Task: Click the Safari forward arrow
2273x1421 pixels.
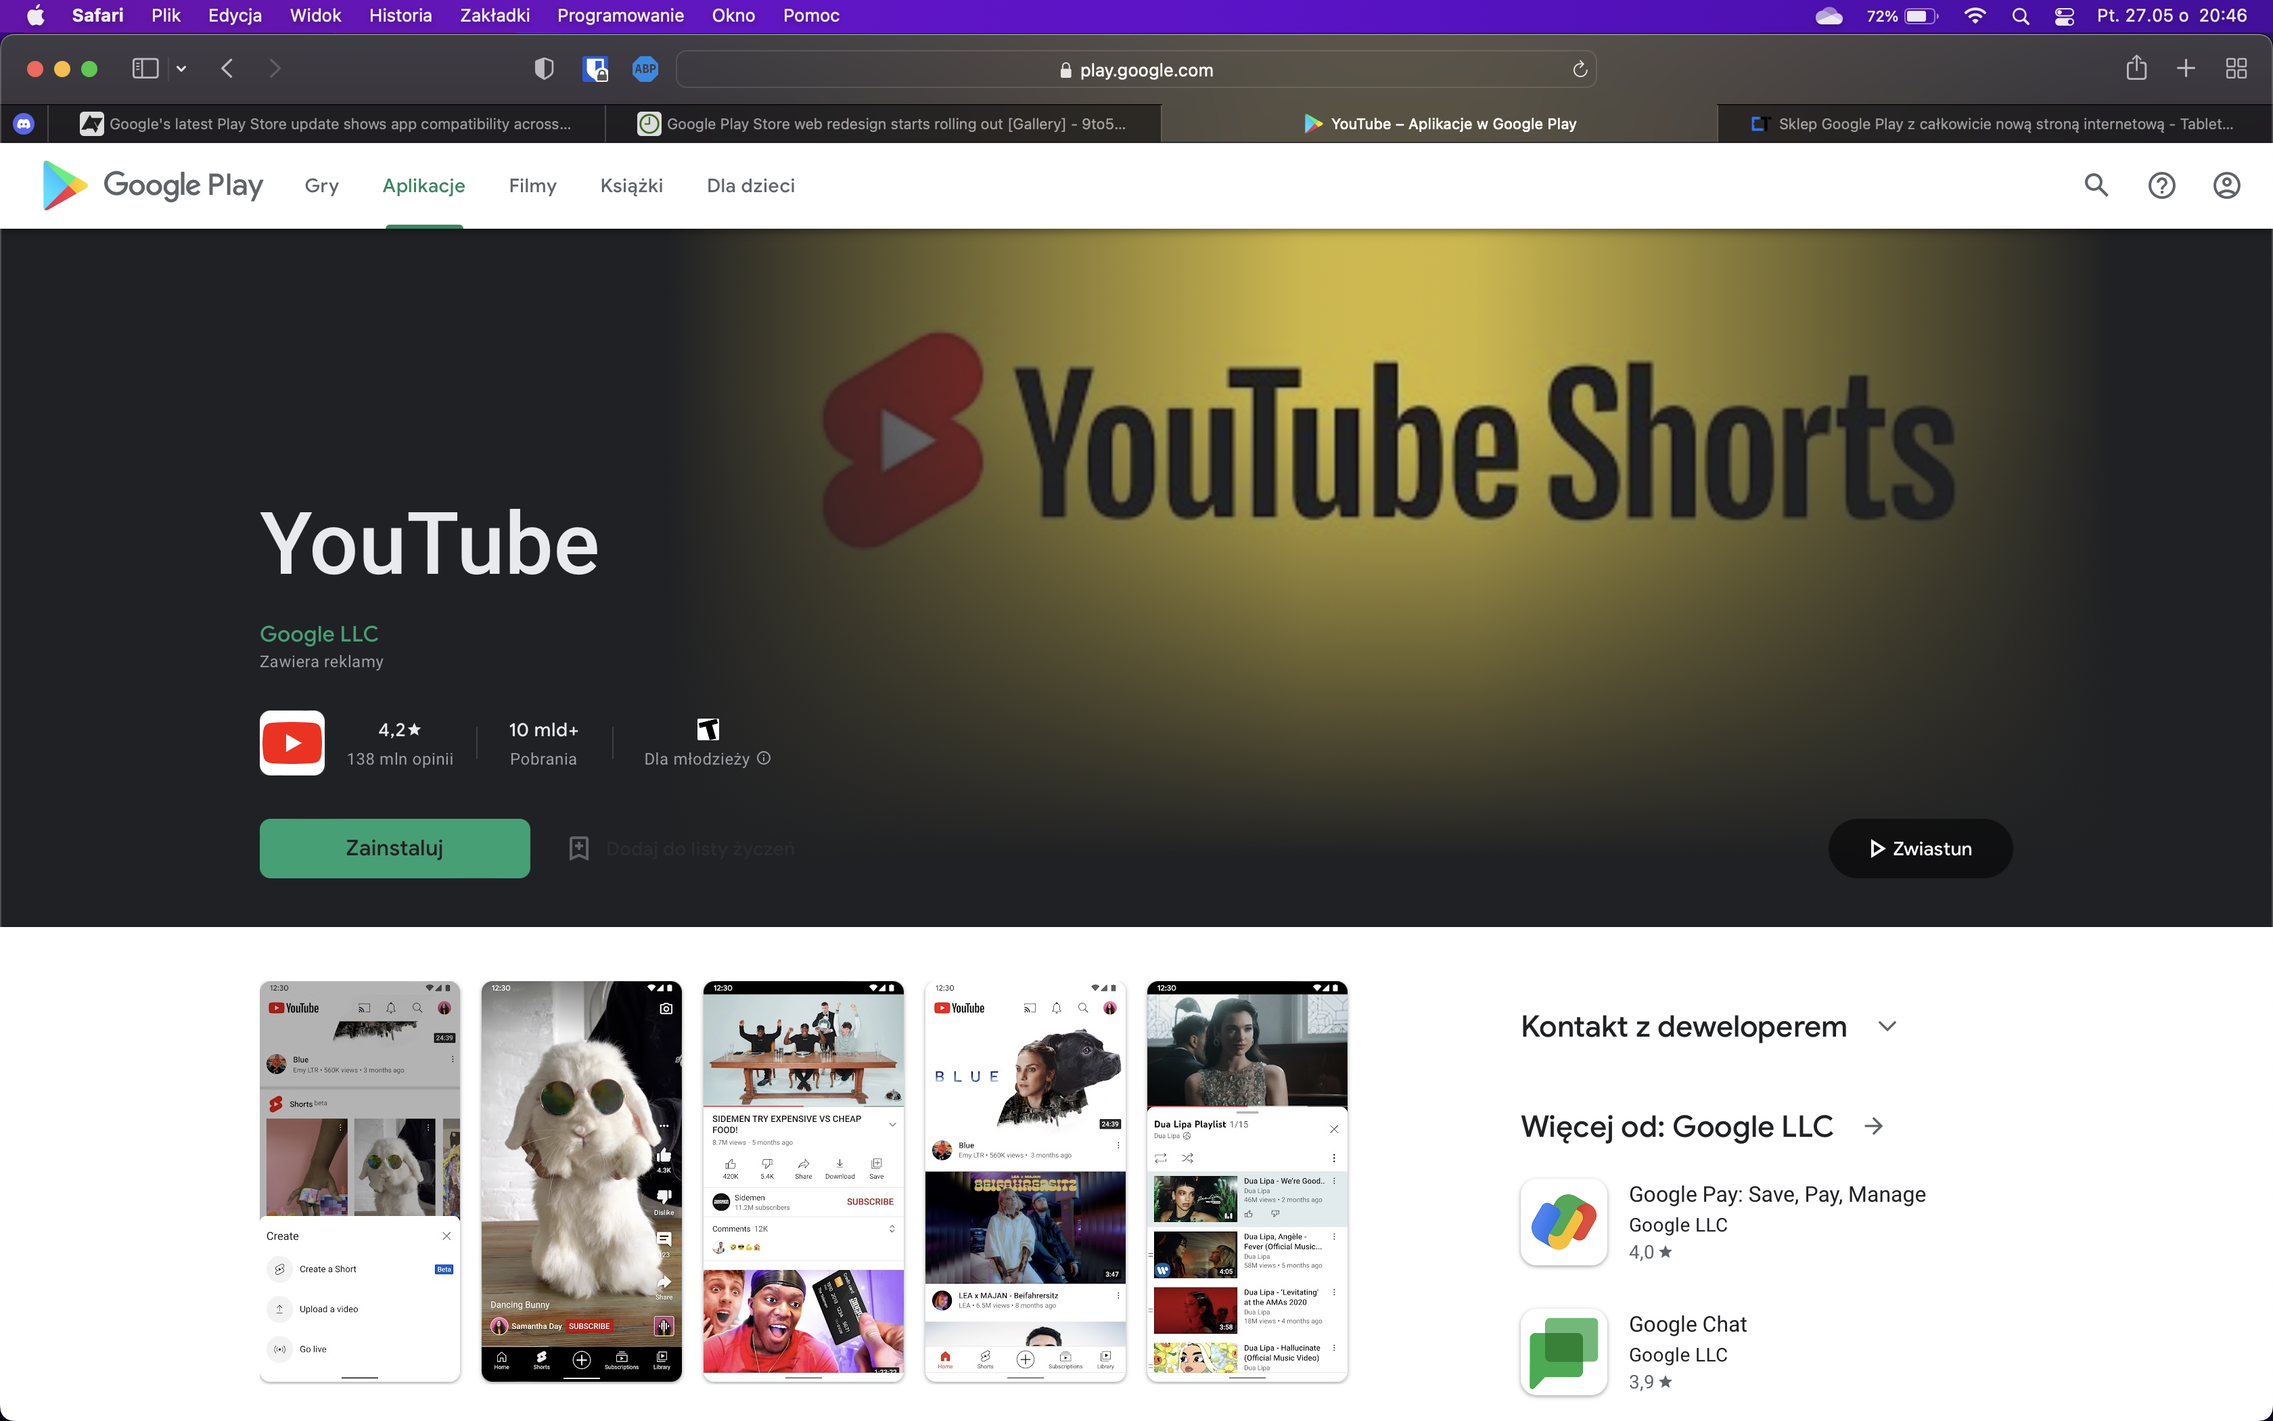Action: tap(274, 68)
